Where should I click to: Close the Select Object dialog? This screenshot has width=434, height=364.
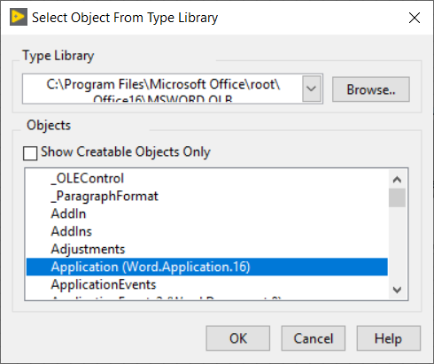click(x=415, y=18)
